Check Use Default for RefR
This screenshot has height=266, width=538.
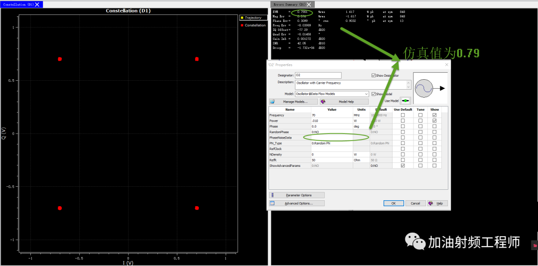[x=403, y=160]
